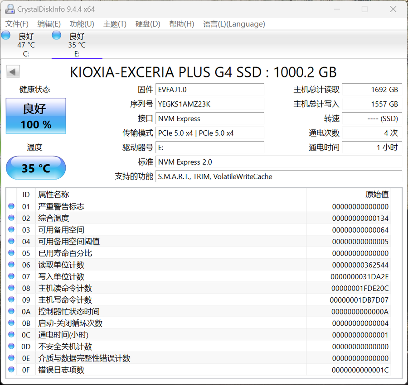Click the supported features field S.M.A.R.T., TRIM
Image resolution: width=408 pixels, height=385 pixels.
[279, 176]
